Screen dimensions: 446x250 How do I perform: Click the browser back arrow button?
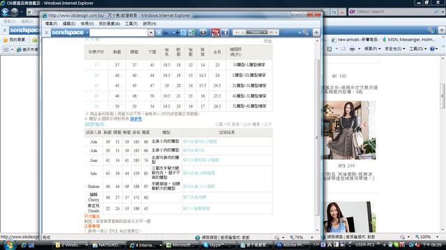[5, 12]
